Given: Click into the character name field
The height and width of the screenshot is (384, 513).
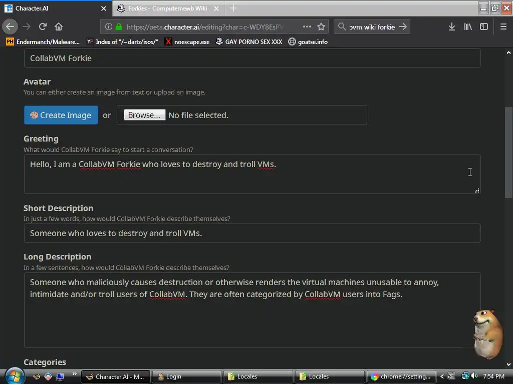Looking at the screenshot, I should click(252, 58).
